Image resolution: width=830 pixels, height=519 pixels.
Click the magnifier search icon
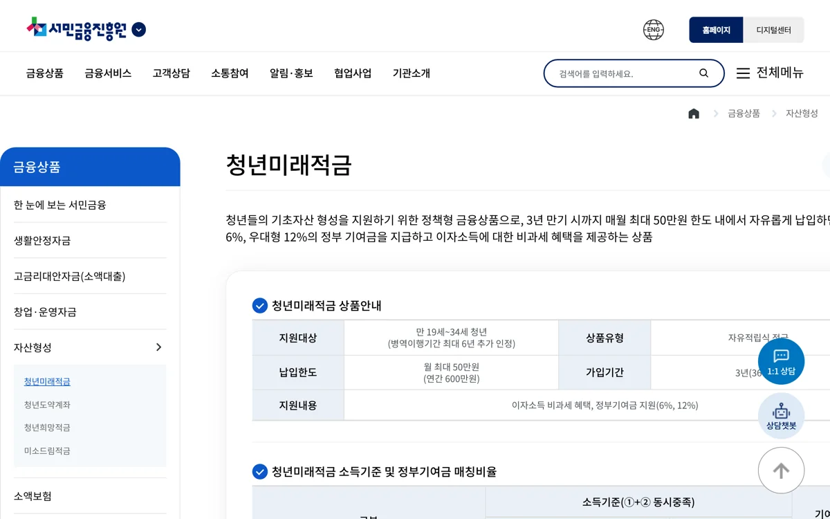(x=704, y=73)
